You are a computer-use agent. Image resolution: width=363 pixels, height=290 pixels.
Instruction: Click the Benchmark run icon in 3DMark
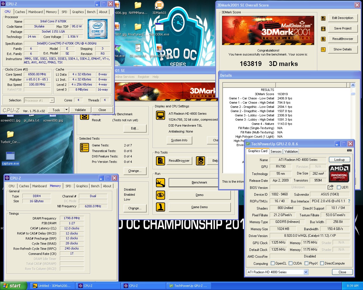coord(161,183)
